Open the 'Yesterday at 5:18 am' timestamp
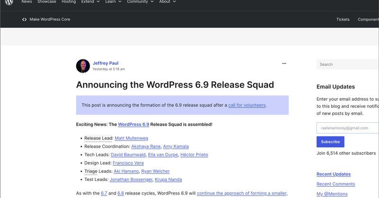Viewport: 379px width, 198px height. tap(109, 69)
